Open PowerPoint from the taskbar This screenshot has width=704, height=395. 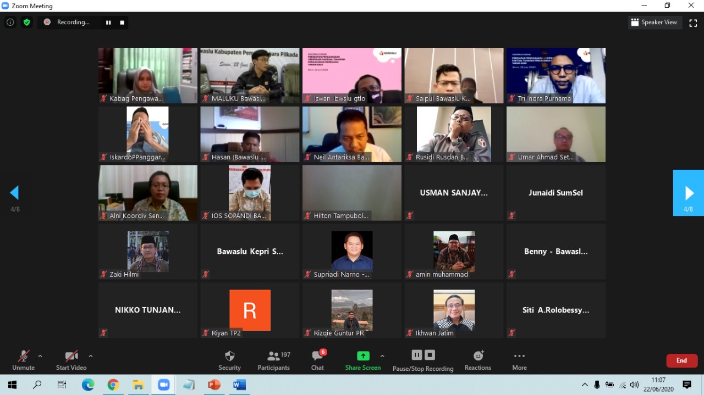pyautogui.click(x=214, y=385)
